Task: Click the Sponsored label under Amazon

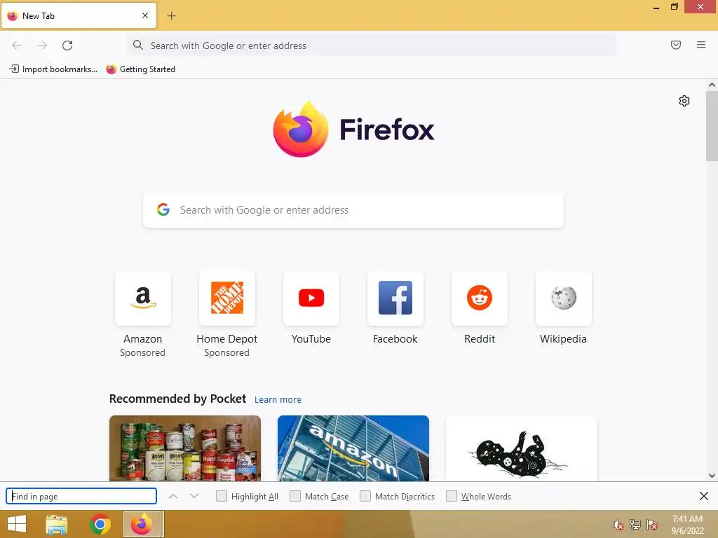Action: [x=143, y=353]
